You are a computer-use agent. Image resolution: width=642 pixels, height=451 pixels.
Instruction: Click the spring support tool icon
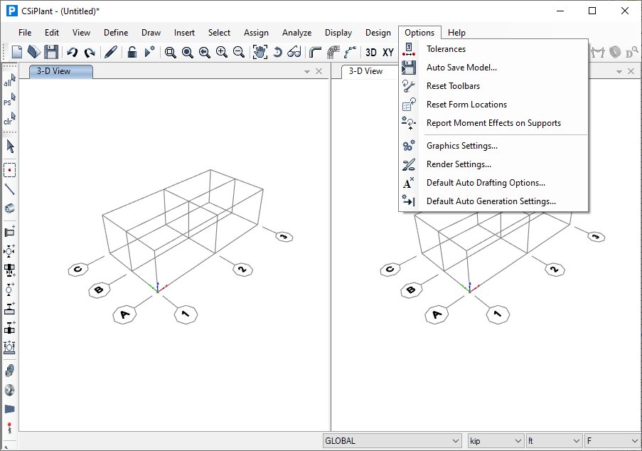pyautogui.click(x=9, y=428)
